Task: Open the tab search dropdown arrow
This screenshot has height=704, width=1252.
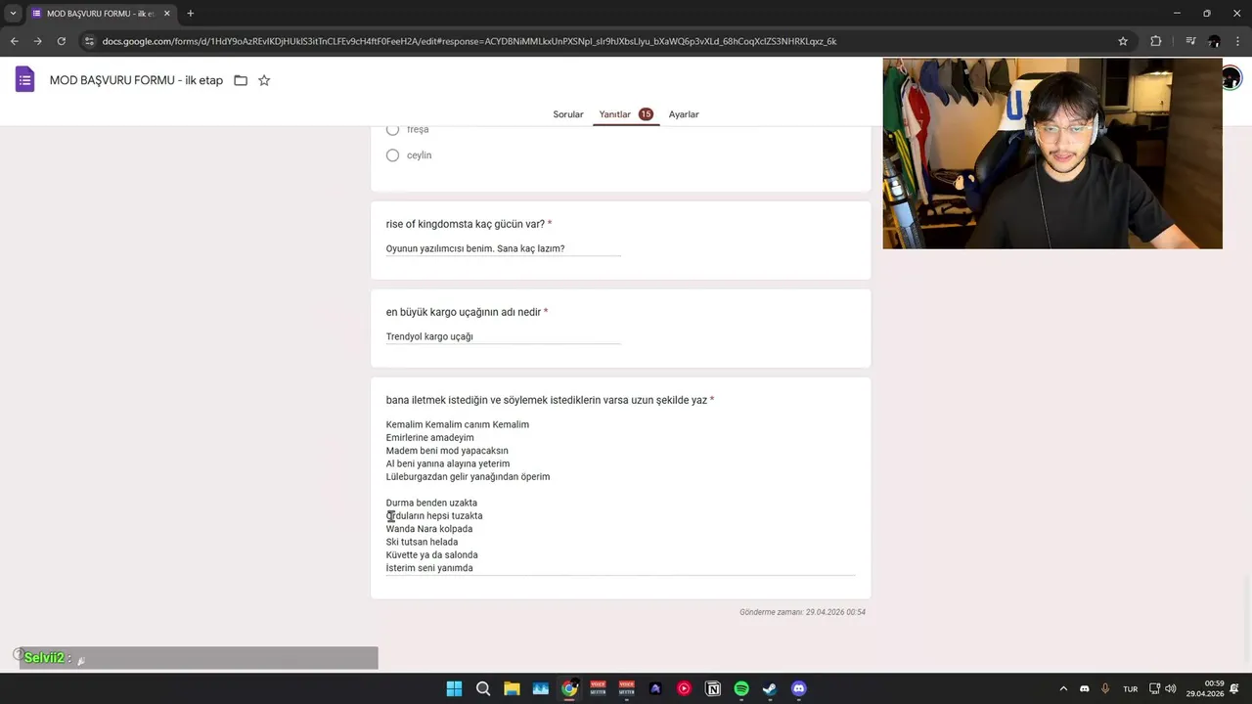Action: pos(13,14)
